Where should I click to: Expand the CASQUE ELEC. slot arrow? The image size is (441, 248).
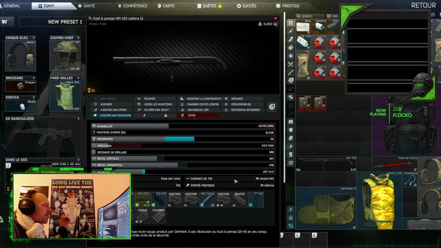pos(34,38)
